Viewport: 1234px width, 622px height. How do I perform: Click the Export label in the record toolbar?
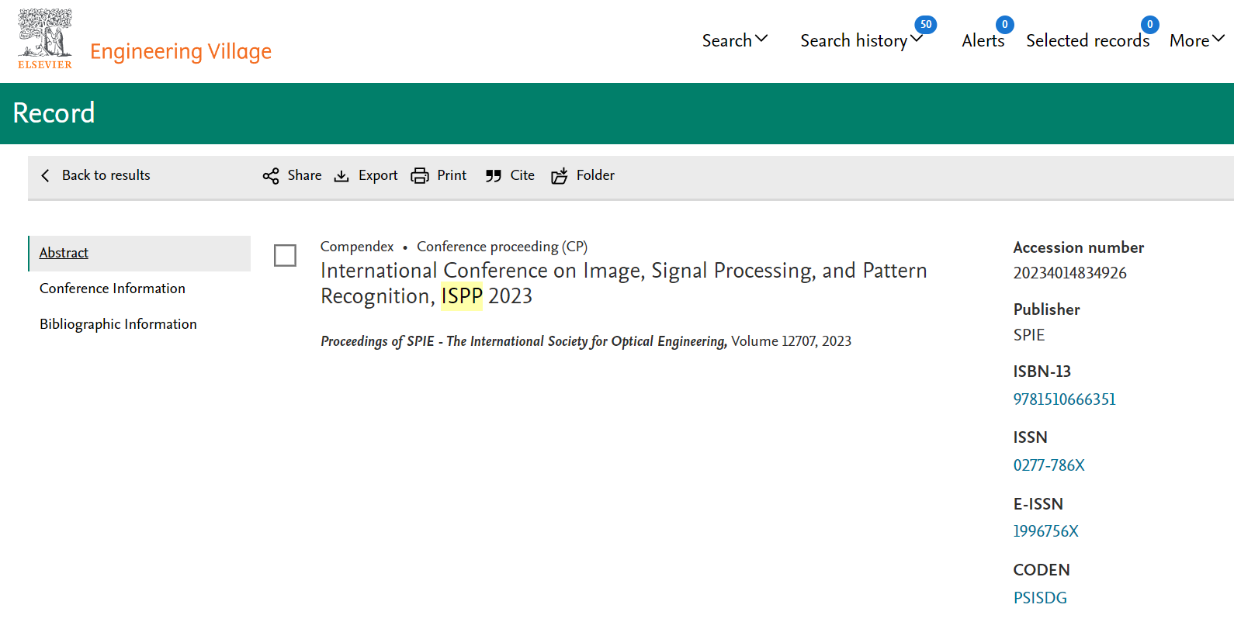378,175
